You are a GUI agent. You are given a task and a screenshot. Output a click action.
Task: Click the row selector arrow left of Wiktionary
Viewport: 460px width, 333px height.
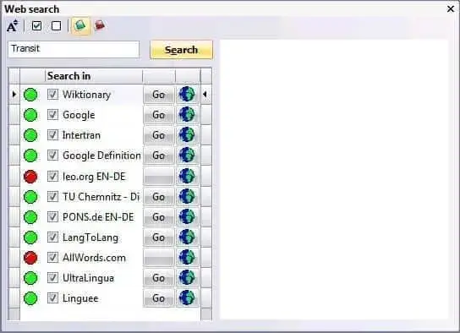click(14, 95)
